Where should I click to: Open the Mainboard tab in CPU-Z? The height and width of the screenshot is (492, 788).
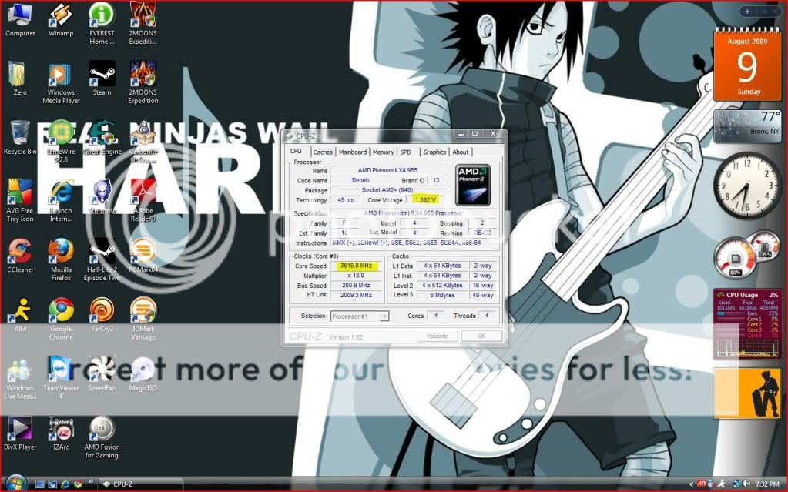pos(353,152)
